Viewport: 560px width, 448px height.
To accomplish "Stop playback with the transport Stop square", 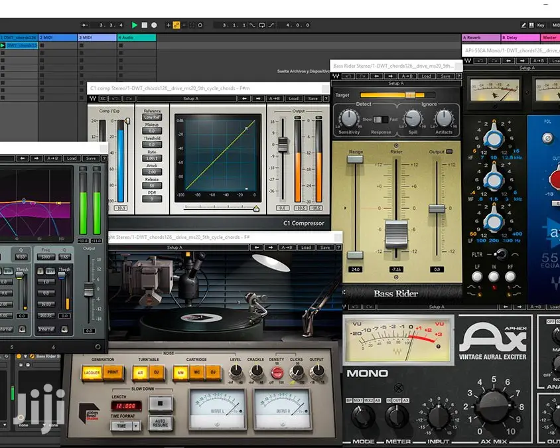I will (144, 25).
